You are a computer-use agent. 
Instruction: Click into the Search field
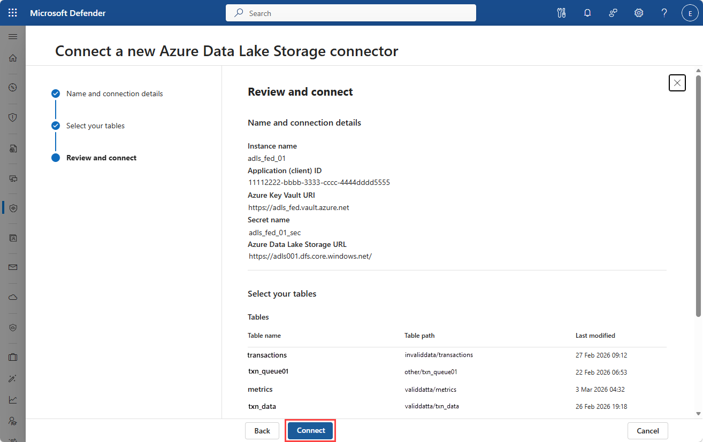coord(351,13)
